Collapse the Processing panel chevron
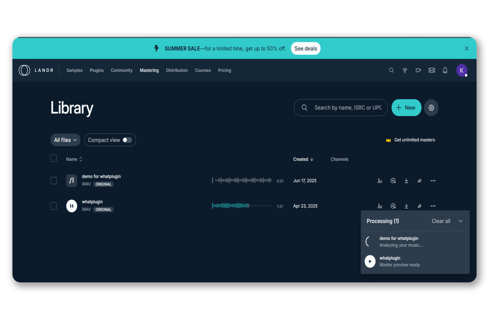489x317 pixels. [x=461, y=221]
